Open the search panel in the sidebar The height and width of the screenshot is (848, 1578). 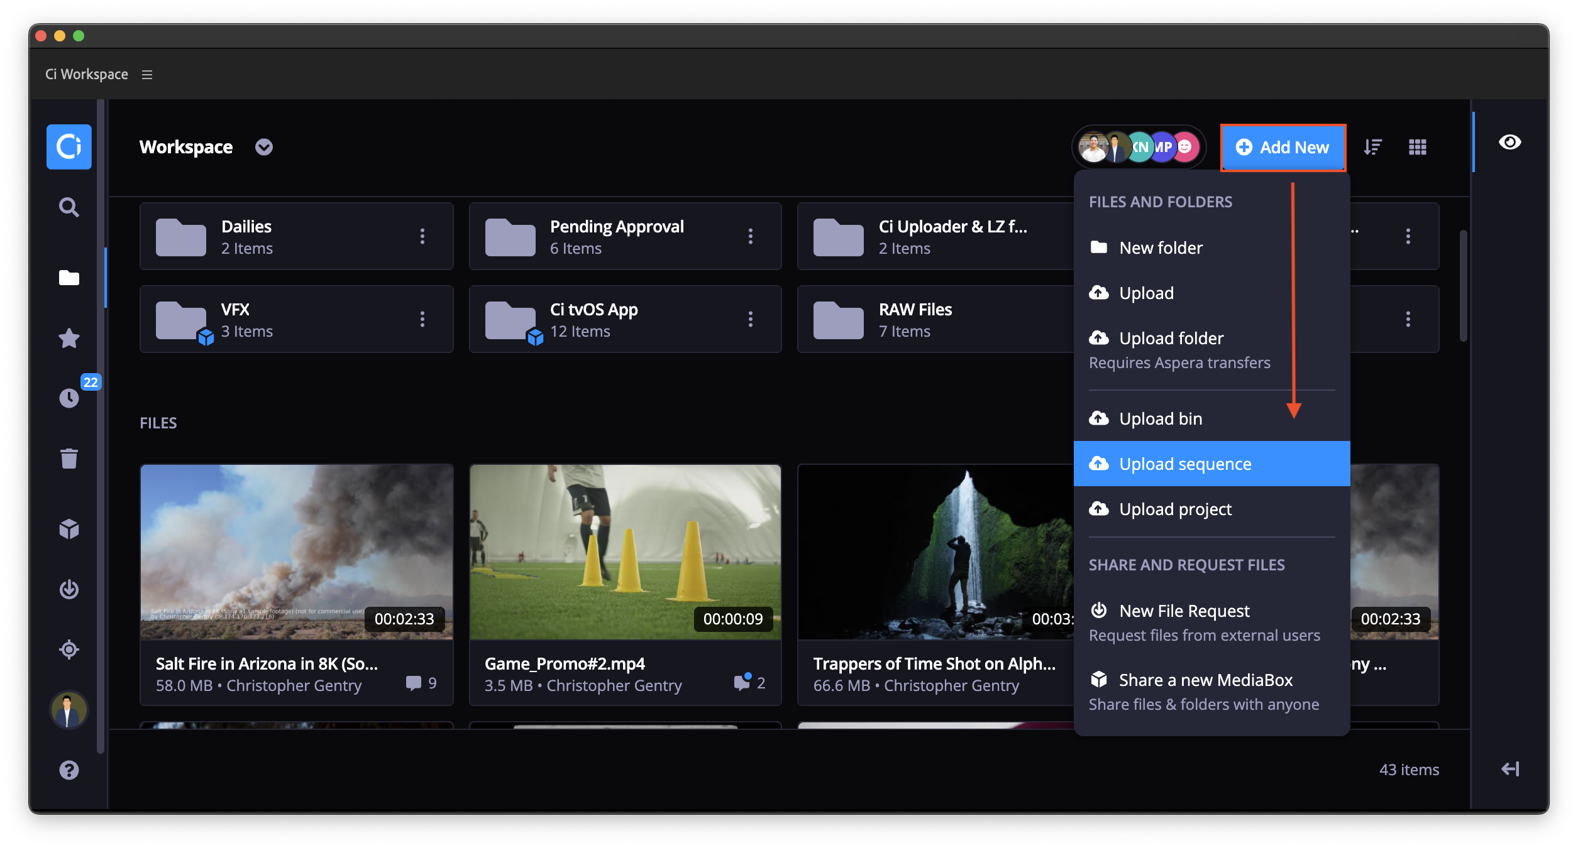tap(69, 207)
